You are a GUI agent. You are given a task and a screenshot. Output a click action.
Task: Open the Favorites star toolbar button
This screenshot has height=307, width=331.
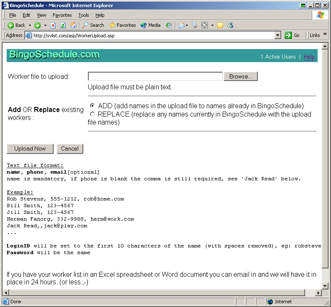[x=123, y=25]
